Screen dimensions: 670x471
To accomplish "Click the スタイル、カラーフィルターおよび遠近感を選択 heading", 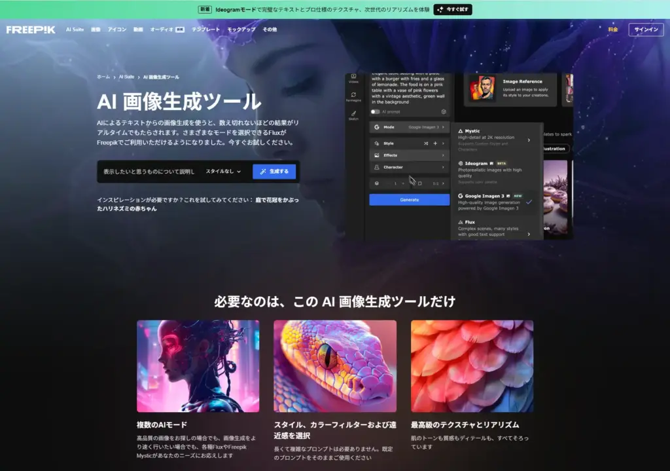I will tap(335, 430).
